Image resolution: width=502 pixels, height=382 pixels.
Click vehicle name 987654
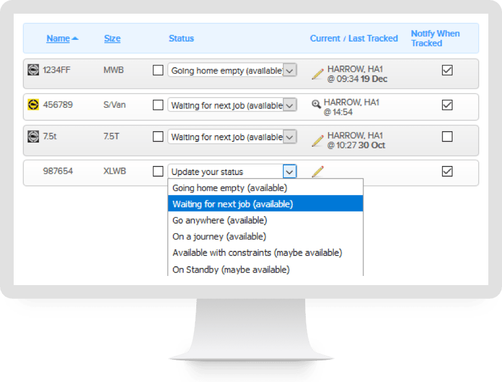coord(58,171)
